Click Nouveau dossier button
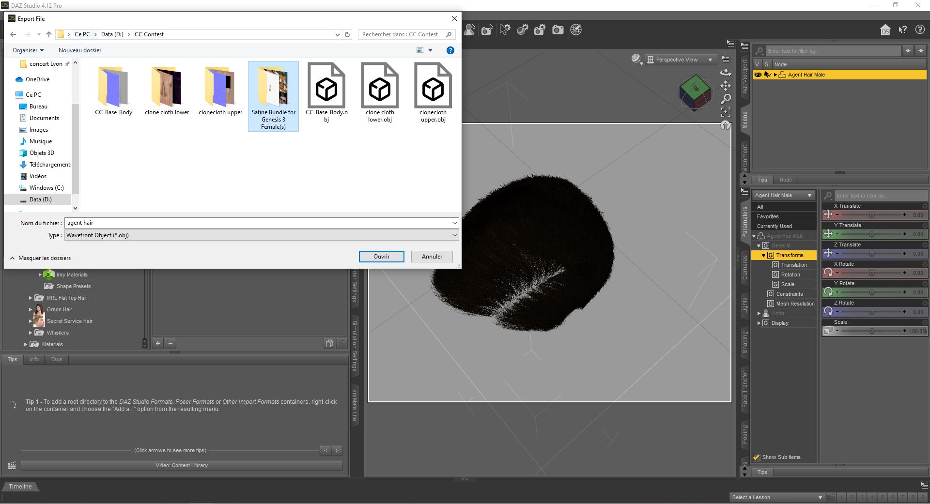930x504 pixels. (80, 50)
